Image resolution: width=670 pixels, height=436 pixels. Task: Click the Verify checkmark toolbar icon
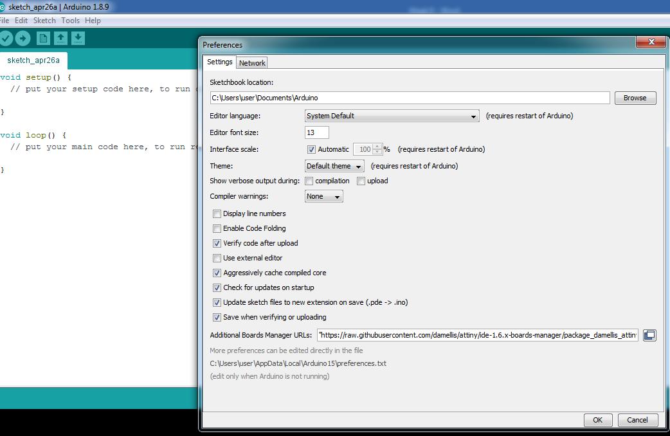6,39
